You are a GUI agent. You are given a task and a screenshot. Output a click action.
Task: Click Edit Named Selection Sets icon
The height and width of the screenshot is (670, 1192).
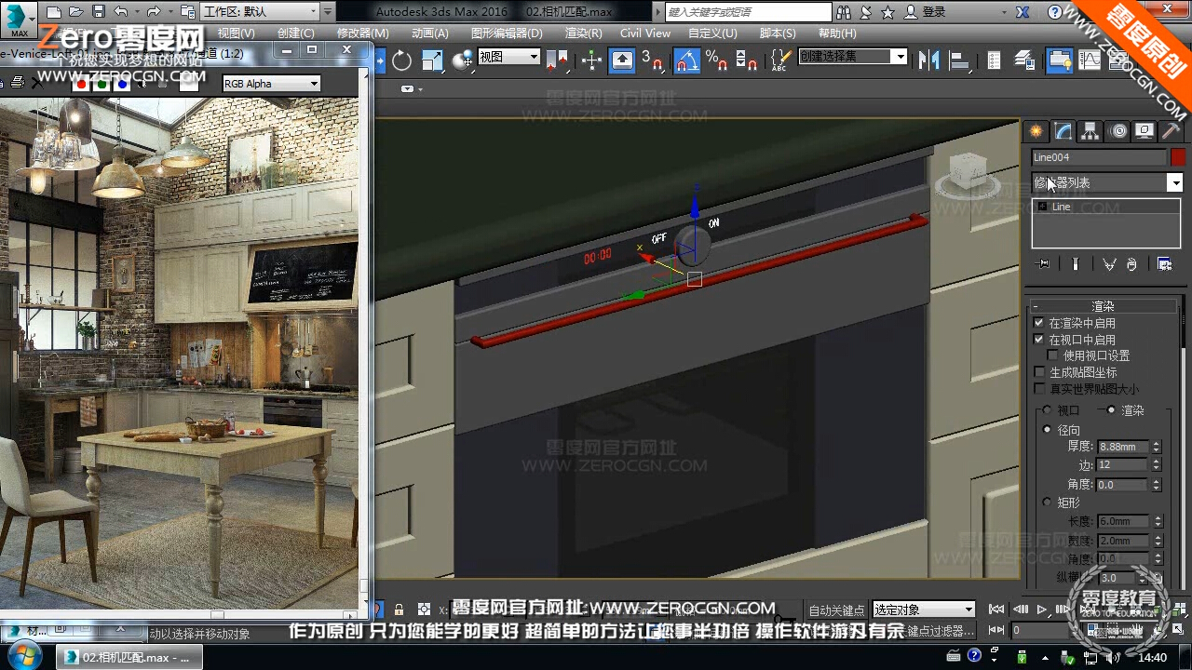[779, 61]
